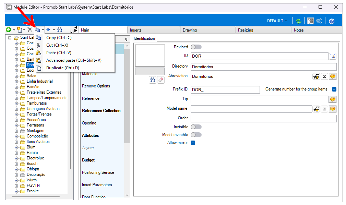Open the help question mark icon
Image resolution: width=346 pixels, height=205 pixels.
(332, 21)
